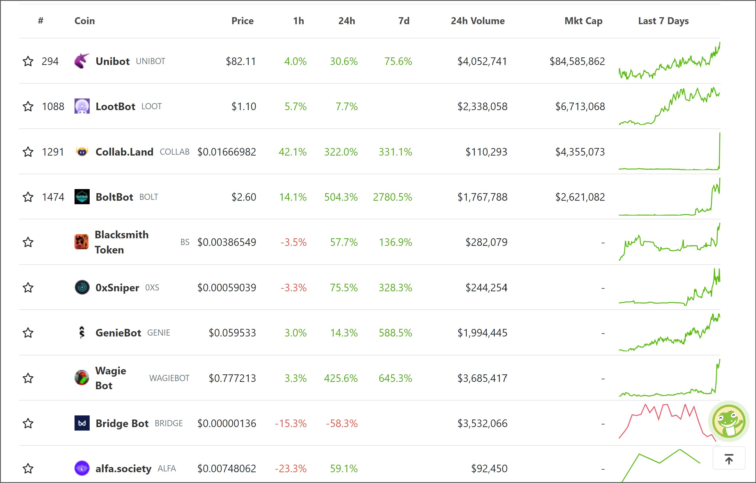Open the BoltBot 7-day sparkline chart
Screen dimensions: 756x483
click(x=669, y=197)
